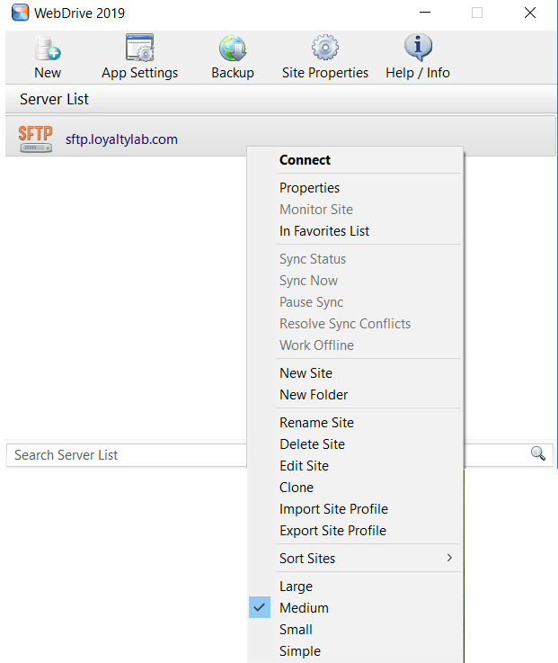Choose Properties from the context menu
This screenshot has height=663, width=558.
pyautogui.click(x=309, y=188)
